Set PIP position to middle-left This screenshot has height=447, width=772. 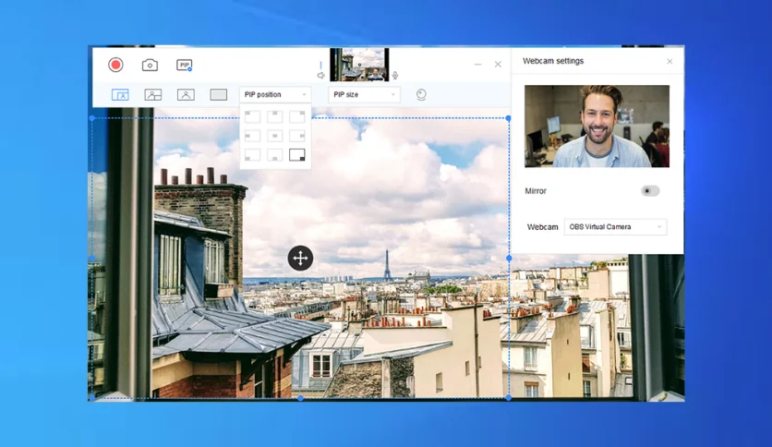click(x=253, y=136)
